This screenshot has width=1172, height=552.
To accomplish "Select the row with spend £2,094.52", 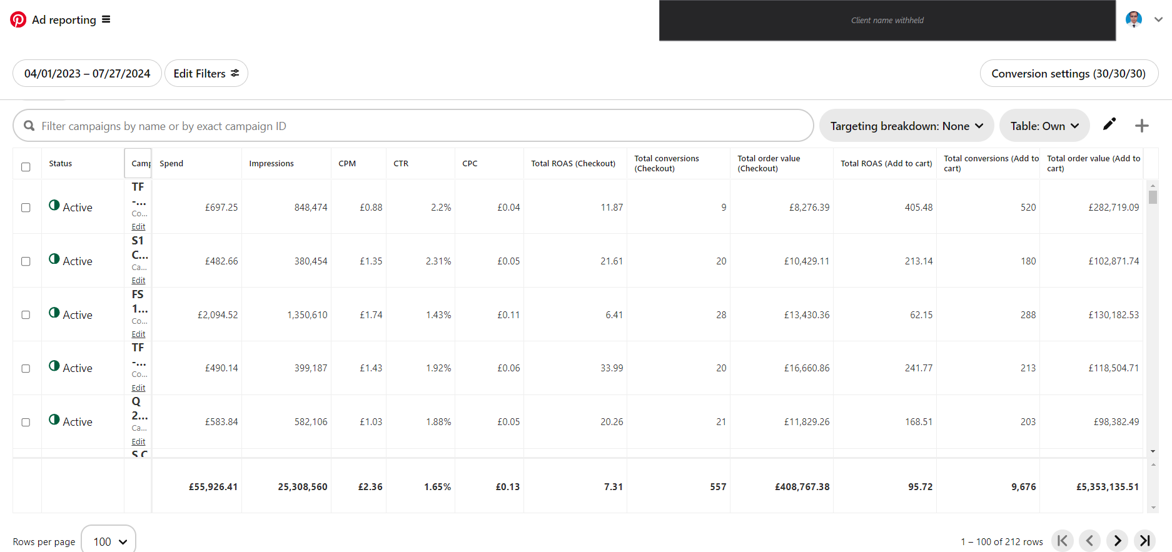I will pos(26,314).
